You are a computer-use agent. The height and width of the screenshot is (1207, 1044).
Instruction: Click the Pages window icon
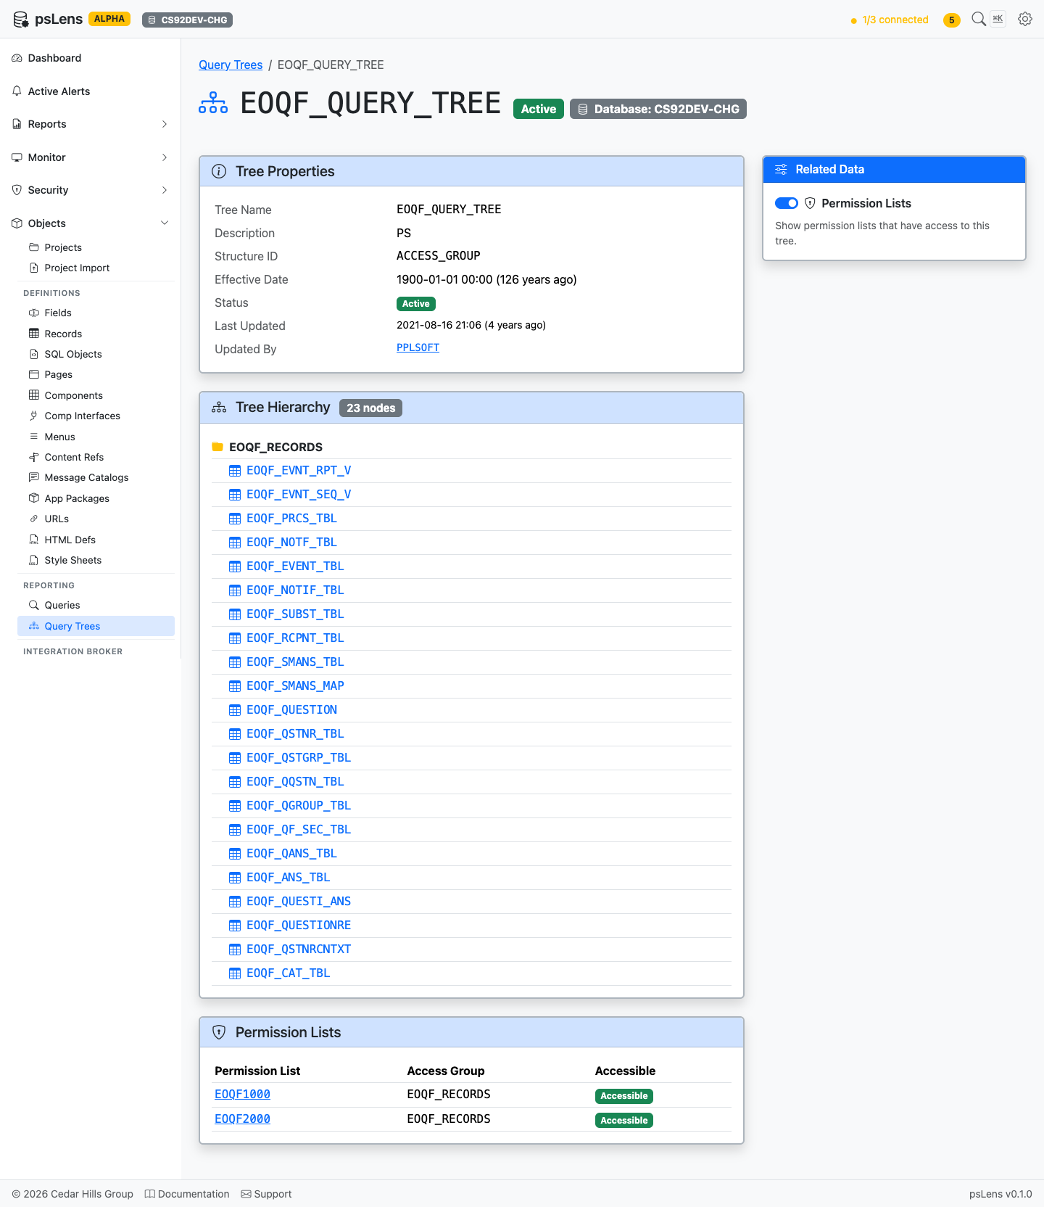pyautogui.click(x=34, y=374)
